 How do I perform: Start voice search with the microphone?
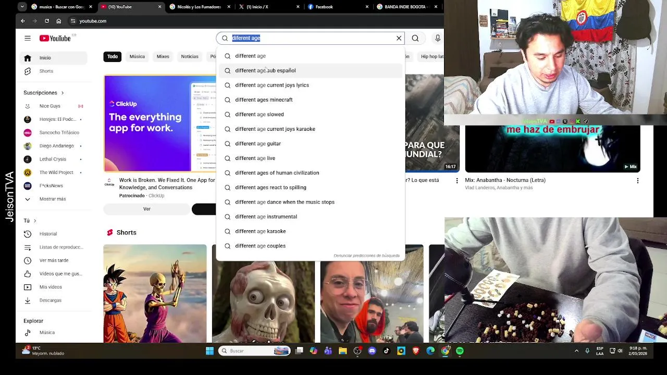(x=438, y=38)
